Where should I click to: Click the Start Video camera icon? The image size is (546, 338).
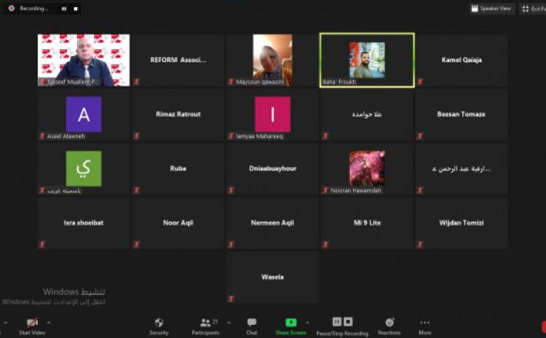pos(32,323)
